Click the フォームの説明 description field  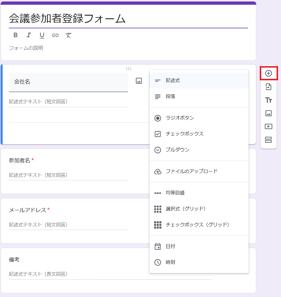pyautogui.click(x=26, y=48)
